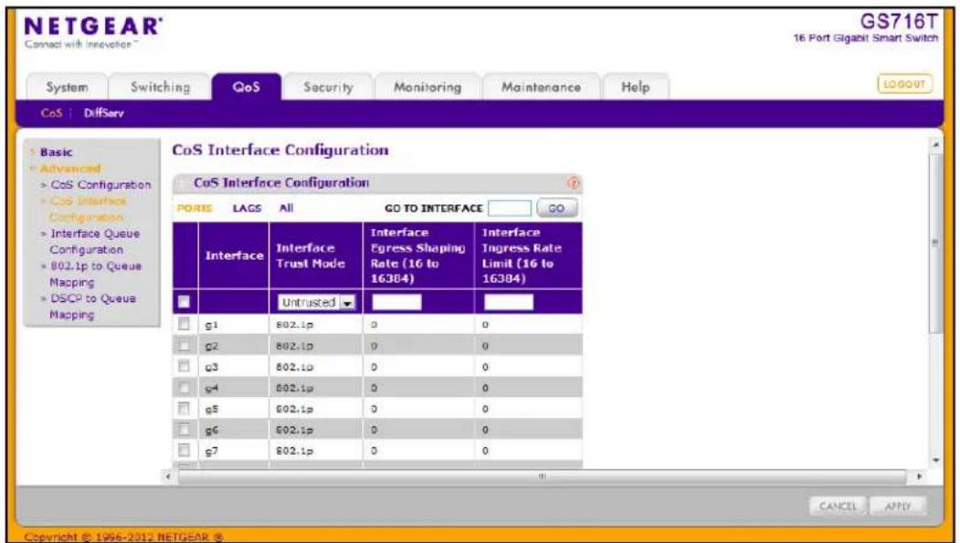Image resolution: width=960 pixels, height=543 pixels.
Task: Click the Egress Shaping Rate input field
Action: pyautogui.click(x=396, y=302)
